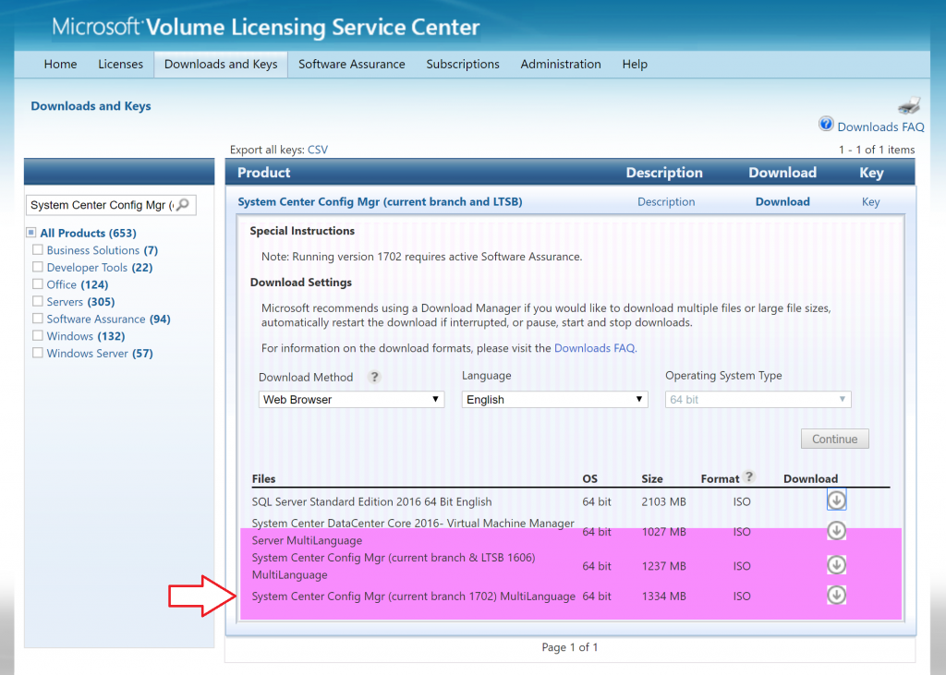Click the Developer Tools (22) label

(x=100, y=267)
